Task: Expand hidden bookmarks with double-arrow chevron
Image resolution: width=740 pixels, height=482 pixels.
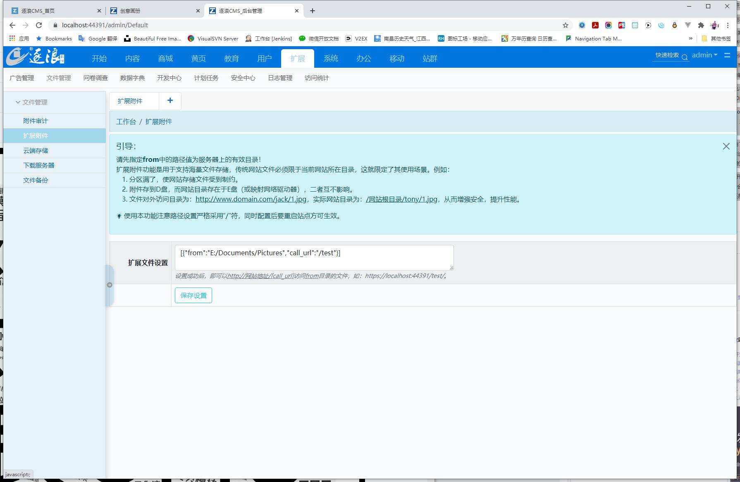Action: (690, 38)
